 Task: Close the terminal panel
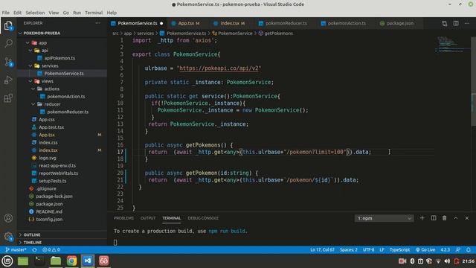pos(467,218)
